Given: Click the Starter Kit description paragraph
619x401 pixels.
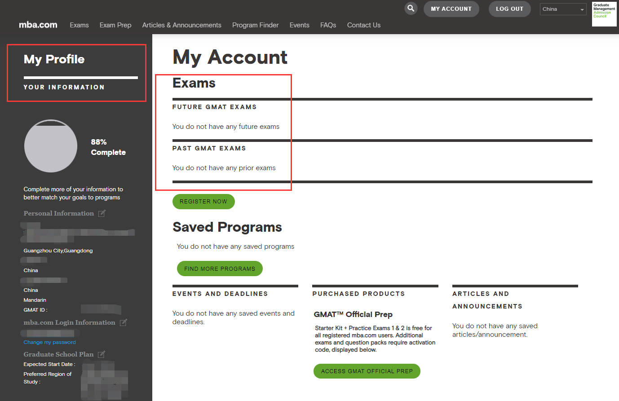Looking at the screenshot, I should tap(375, 339).
